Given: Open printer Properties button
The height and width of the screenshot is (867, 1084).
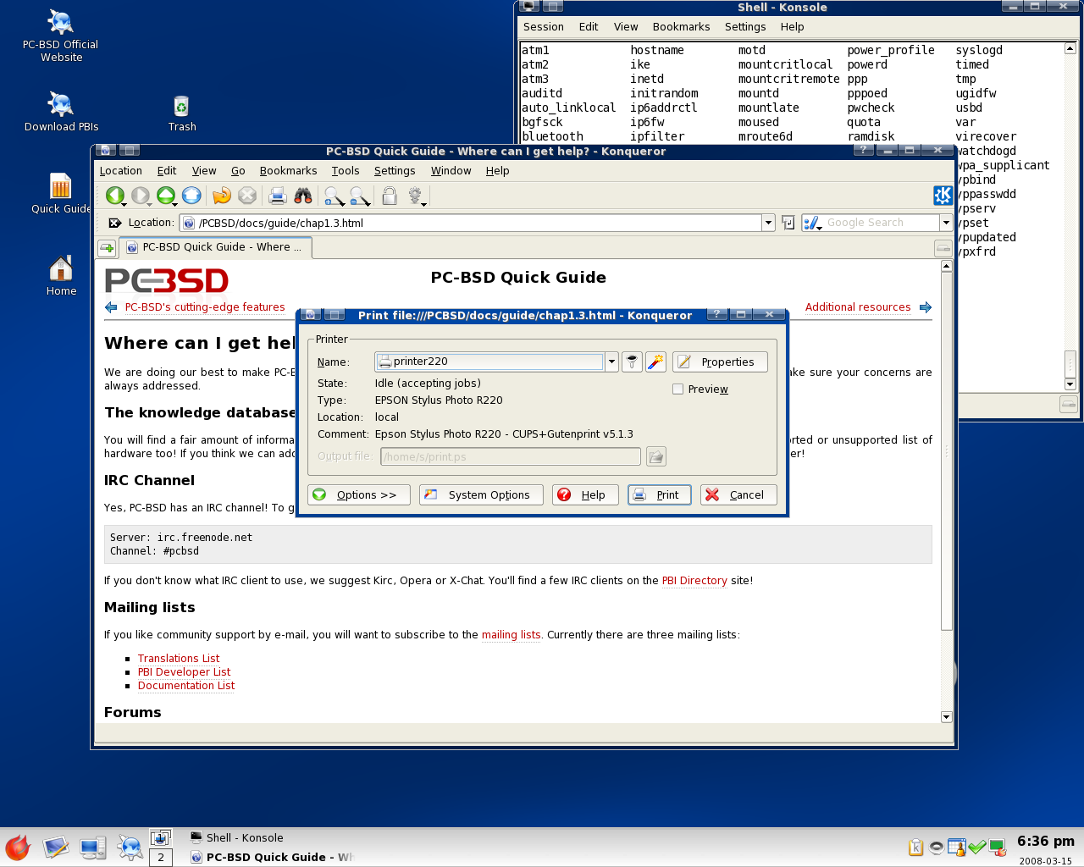Looking at the screenshot, I should [x=720, y=362].
